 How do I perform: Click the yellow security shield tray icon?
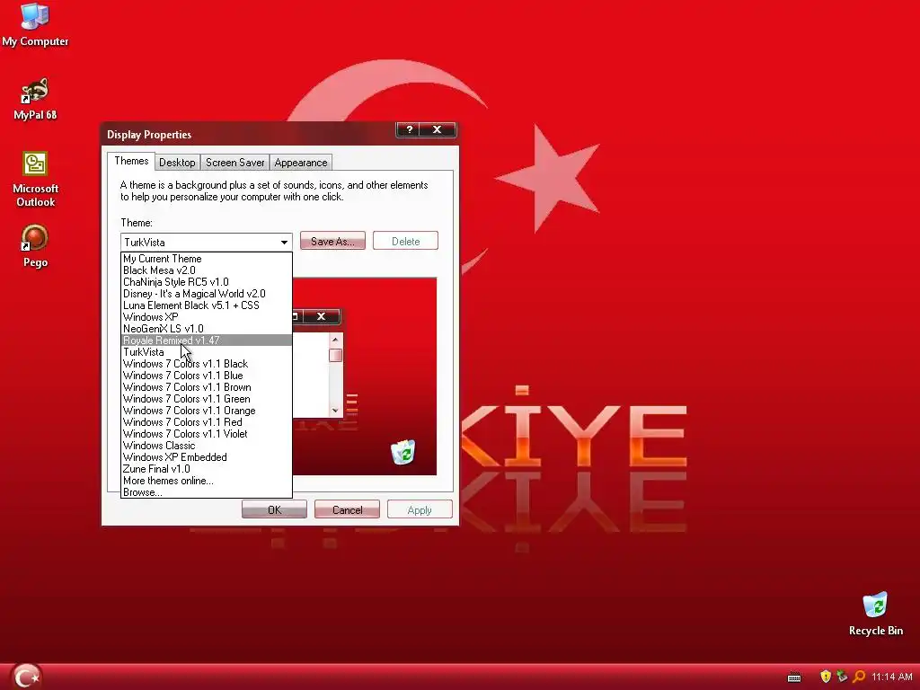(x=826, y=677)
